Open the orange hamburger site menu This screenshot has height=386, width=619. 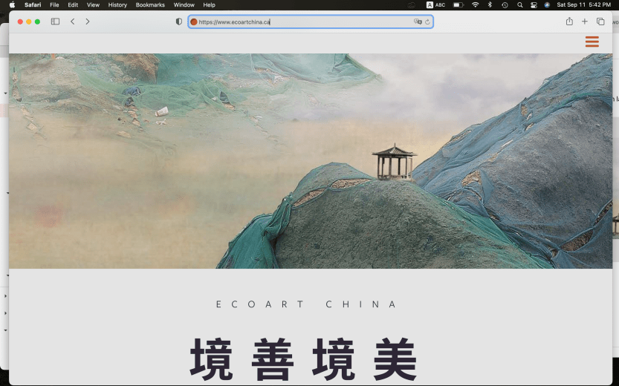point(592,42)
